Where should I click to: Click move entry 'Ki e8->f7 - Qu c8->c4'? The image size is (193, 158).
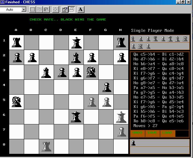[x=158, y=68]
